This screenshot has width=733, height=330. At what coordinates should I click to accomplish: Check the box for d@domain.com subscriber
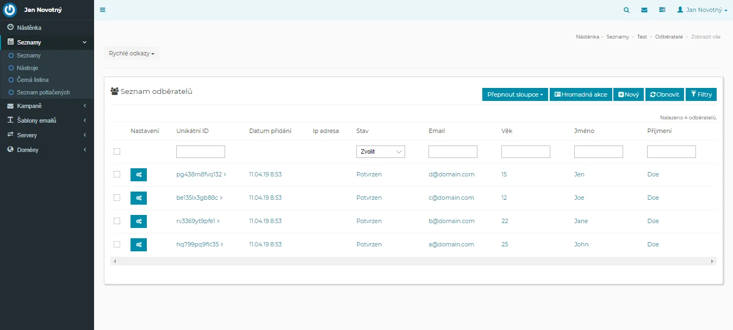click(117, 174)
